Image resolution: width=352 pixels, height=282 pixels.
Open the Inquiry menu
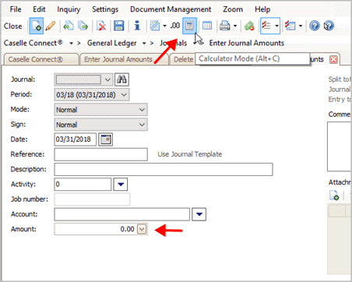coord(69,9)
